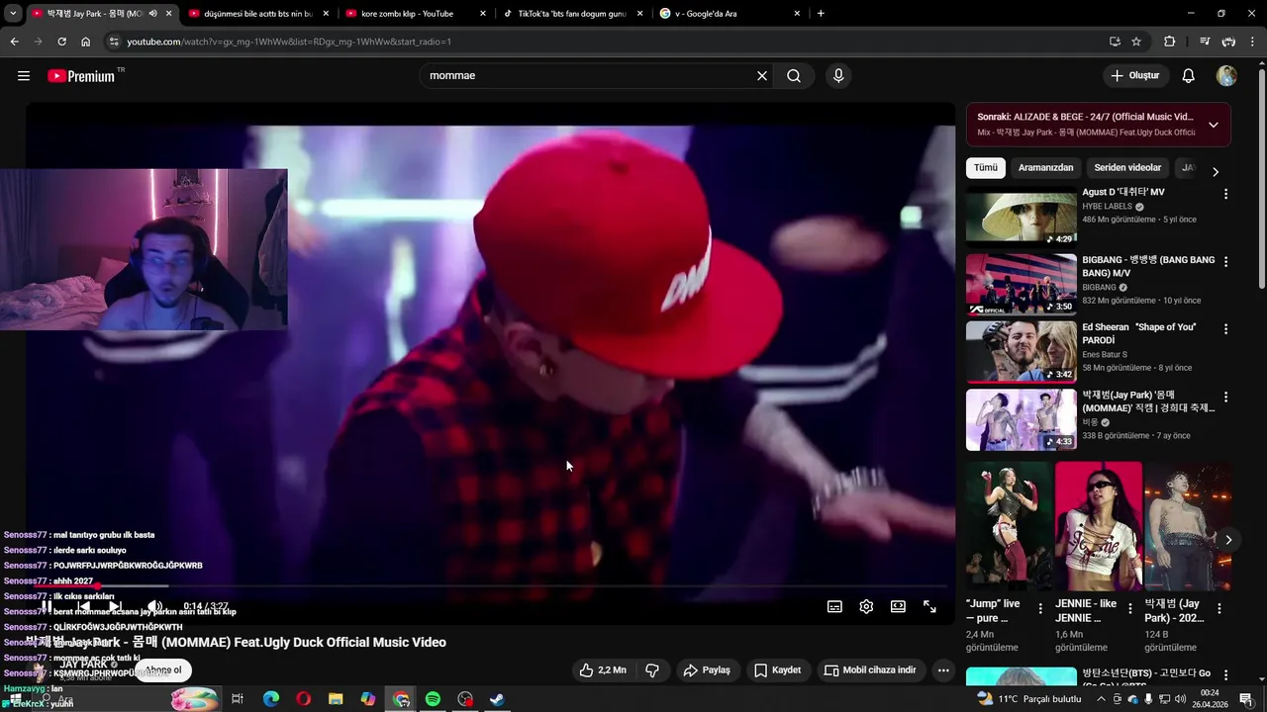Image resolution: width=1267 pixels, height=712 pixels.
Task: Open a new browser tab with plus
Action: point(821,14)
